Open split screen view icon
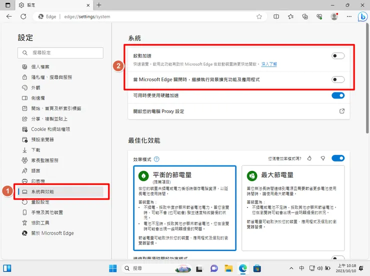 tap(276, 16)
